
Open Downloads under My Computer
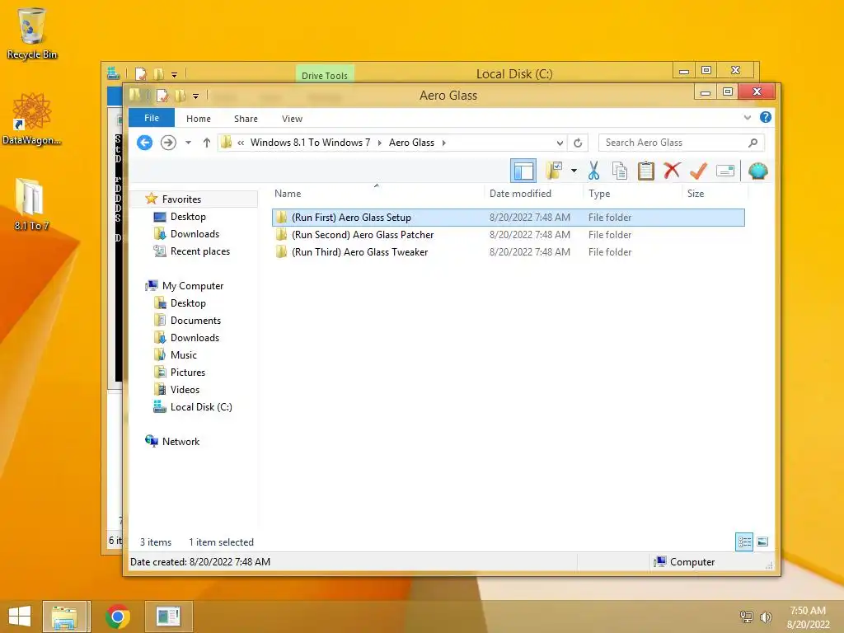tap(195, 337)
